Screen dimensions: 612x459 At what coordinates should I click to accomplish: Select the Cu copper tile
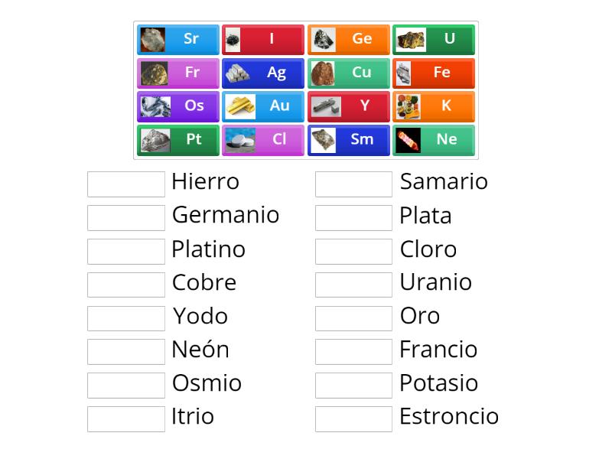tap(348, 73)
